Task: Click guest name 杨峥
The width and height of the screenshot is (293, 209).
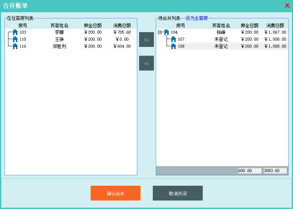Action: tap(221, 32)
